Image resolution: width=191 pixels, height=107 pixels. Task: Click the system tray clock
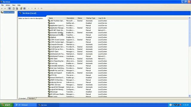pyautogui.click(x=186, y=105)
